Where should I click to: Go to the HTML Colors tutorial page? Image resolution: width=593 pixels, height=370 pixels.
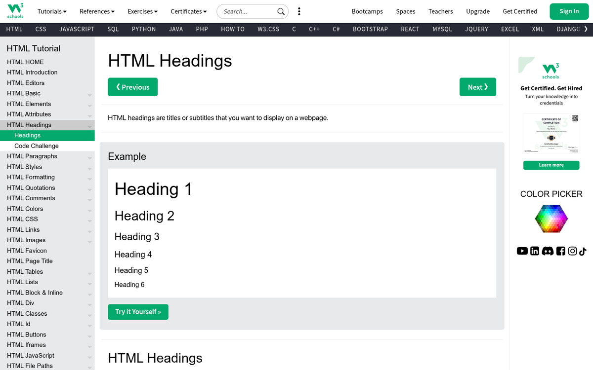(25, 209)
